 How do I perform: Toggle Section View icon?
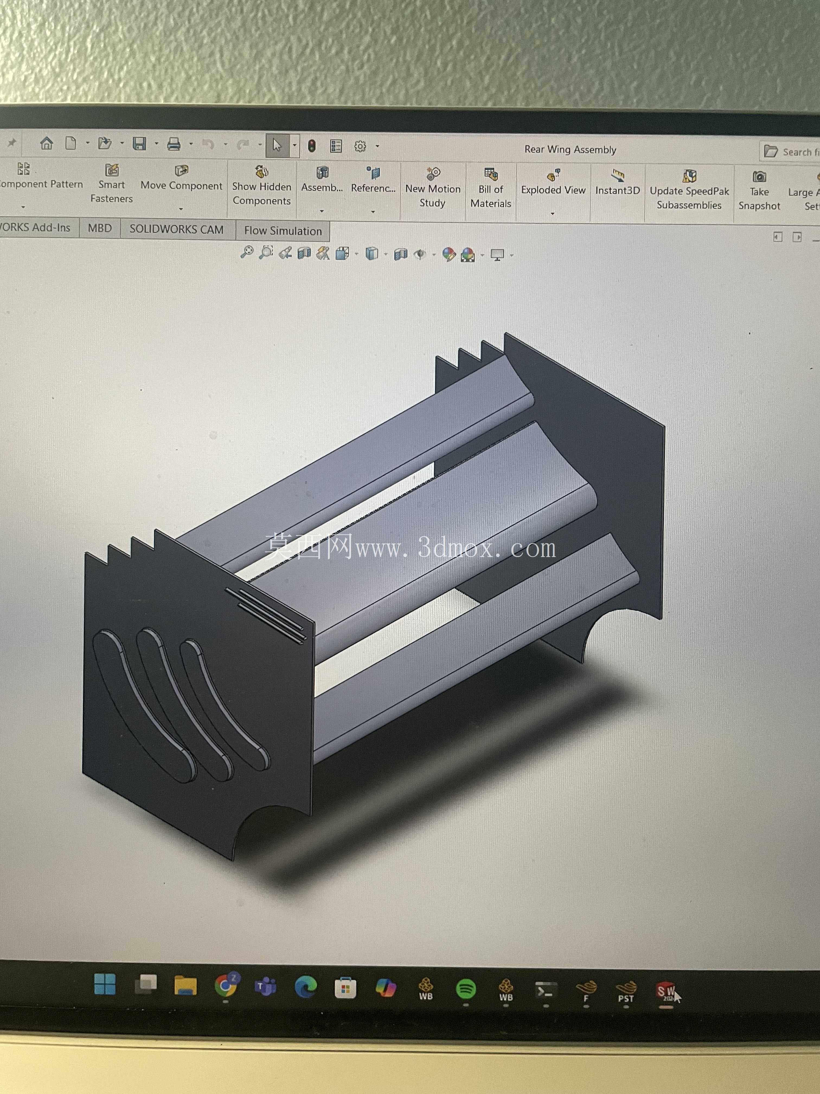(304, 253)
